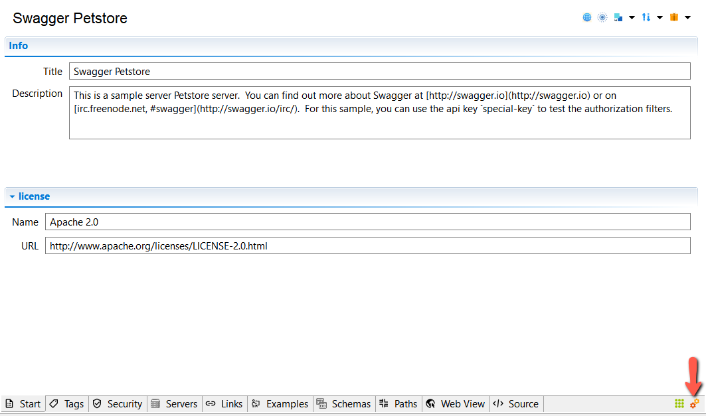Open the Paths tab
Screen dimensions: 706x416
tap(398, 404)
